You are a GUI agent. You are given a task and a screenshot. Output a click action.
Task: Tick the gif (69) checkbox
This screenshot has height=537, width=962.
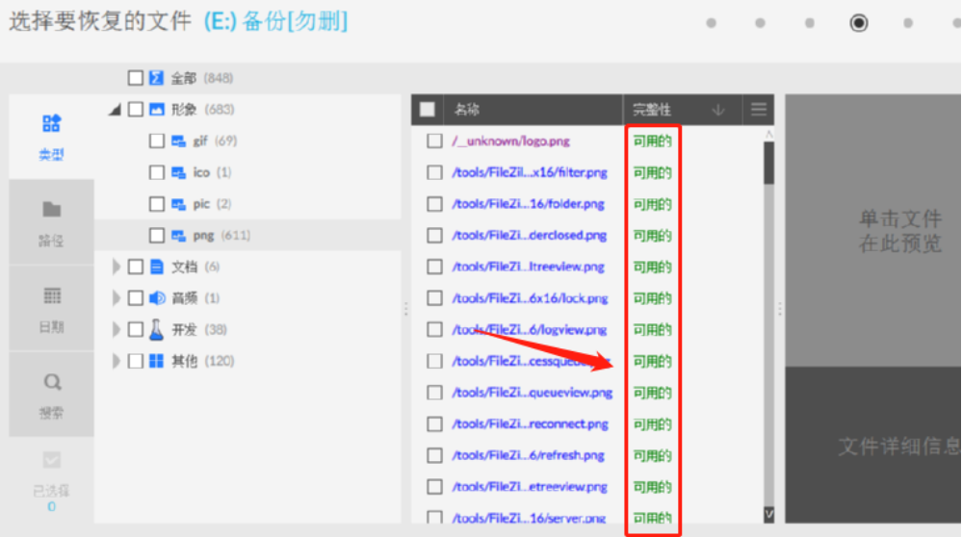point(157,141)
